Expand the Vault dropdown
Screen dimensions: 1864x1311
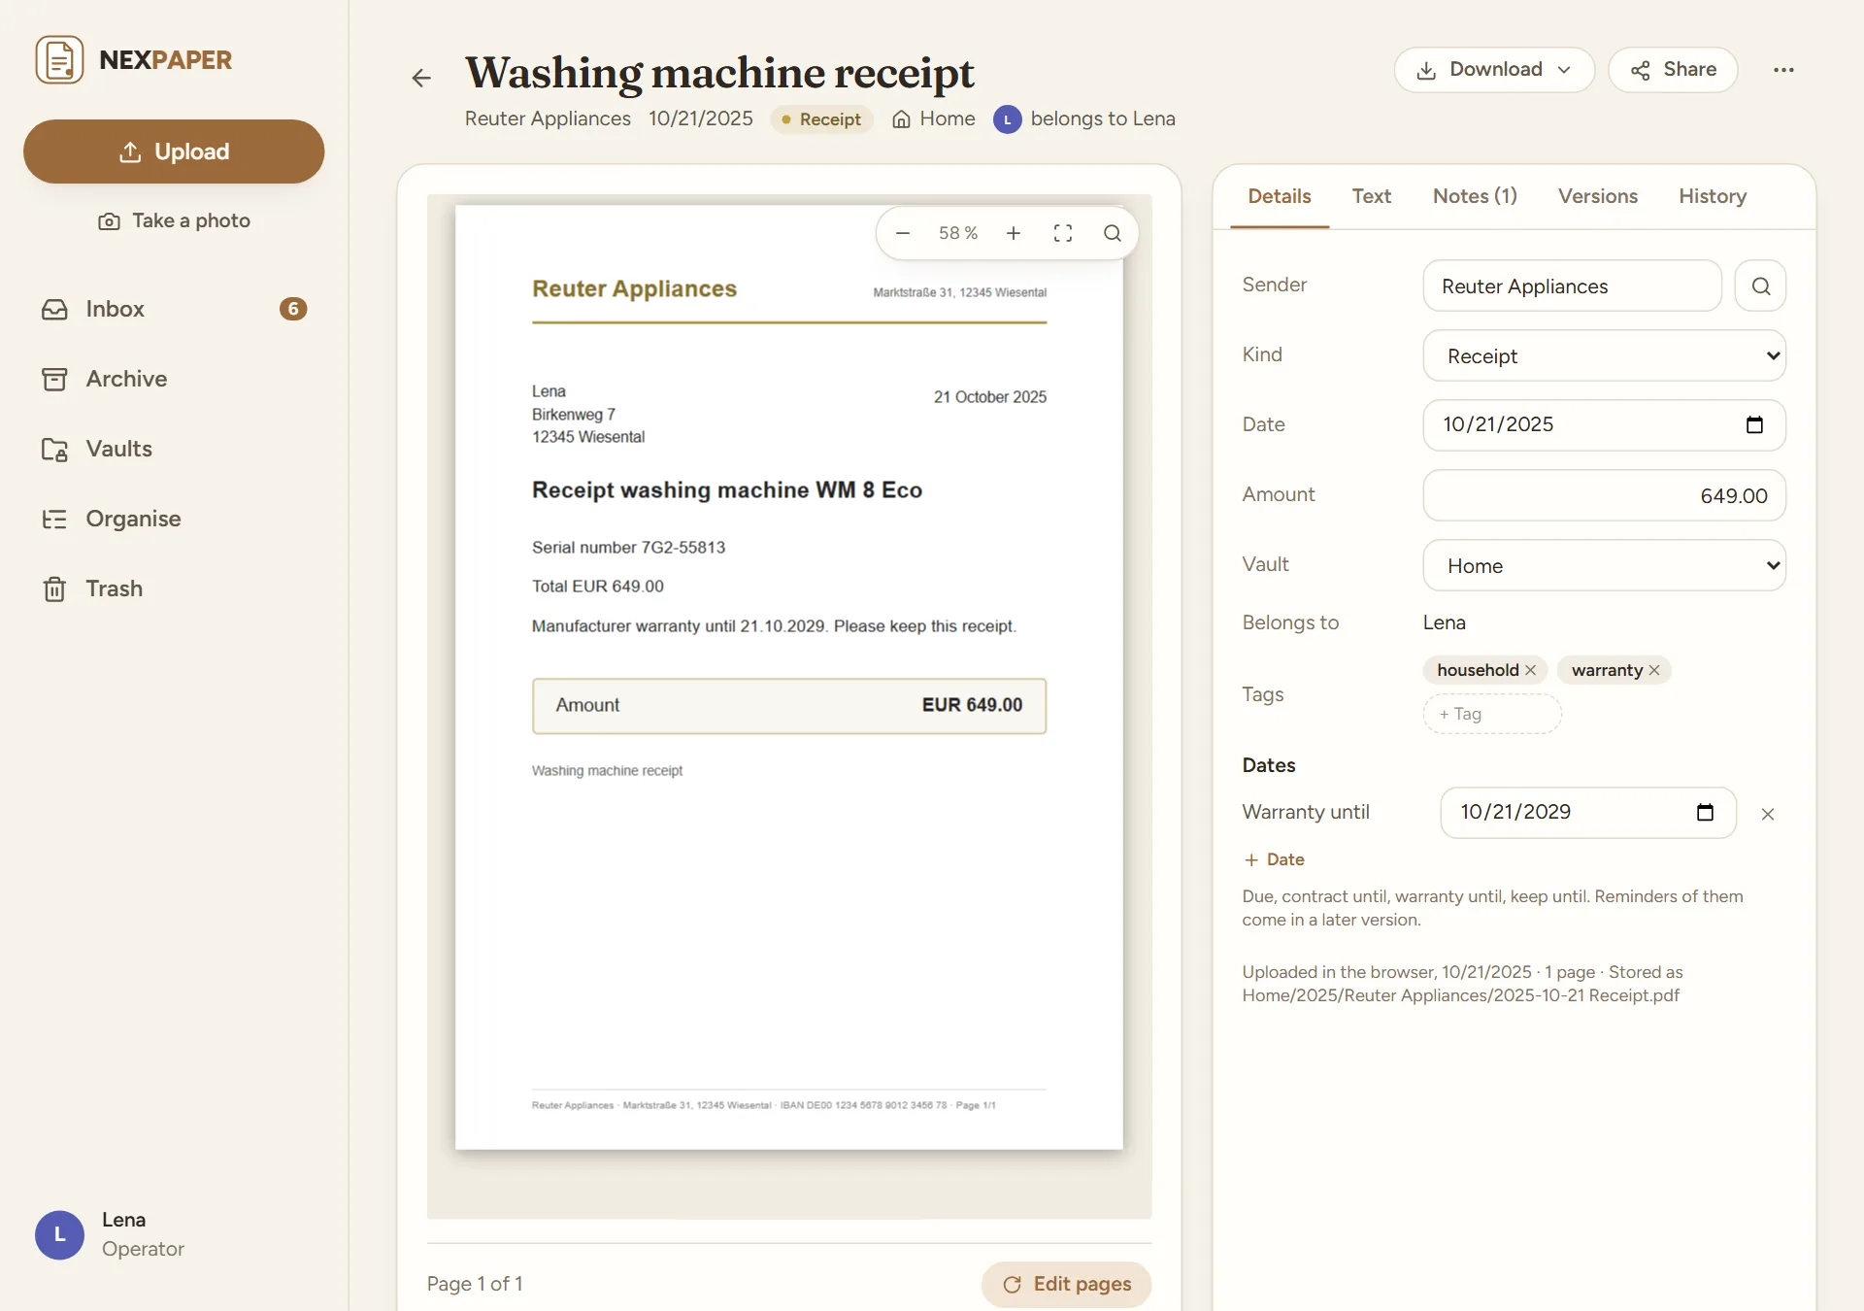(1604, 565)
